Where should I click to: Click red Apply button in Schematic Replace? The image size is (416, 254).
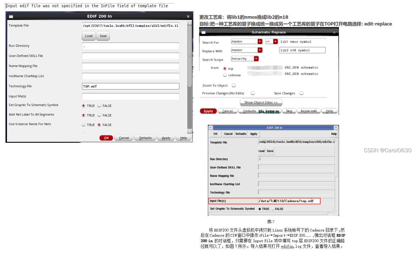tap(208, 111)
